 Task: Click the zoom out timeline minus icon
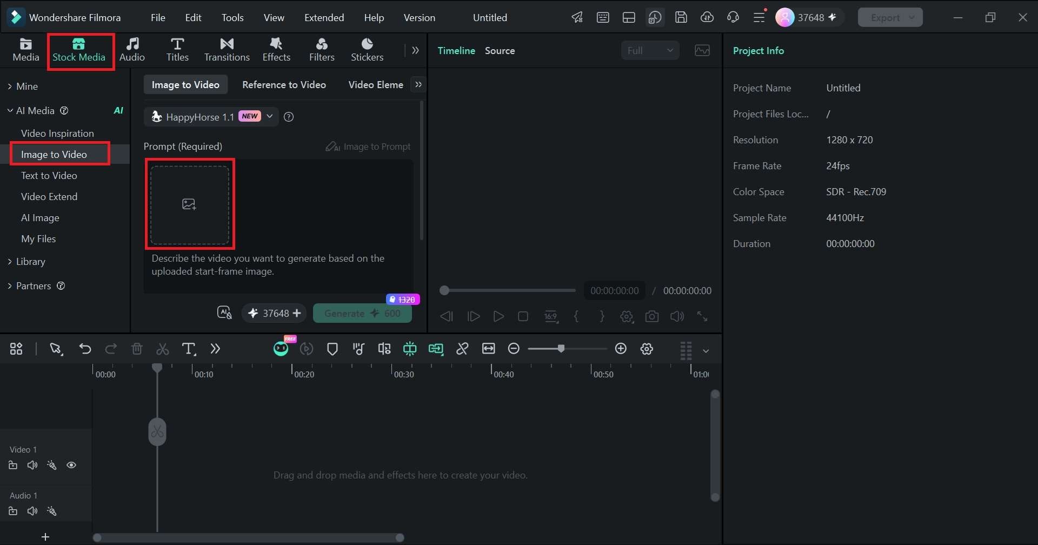coord(514,349)
